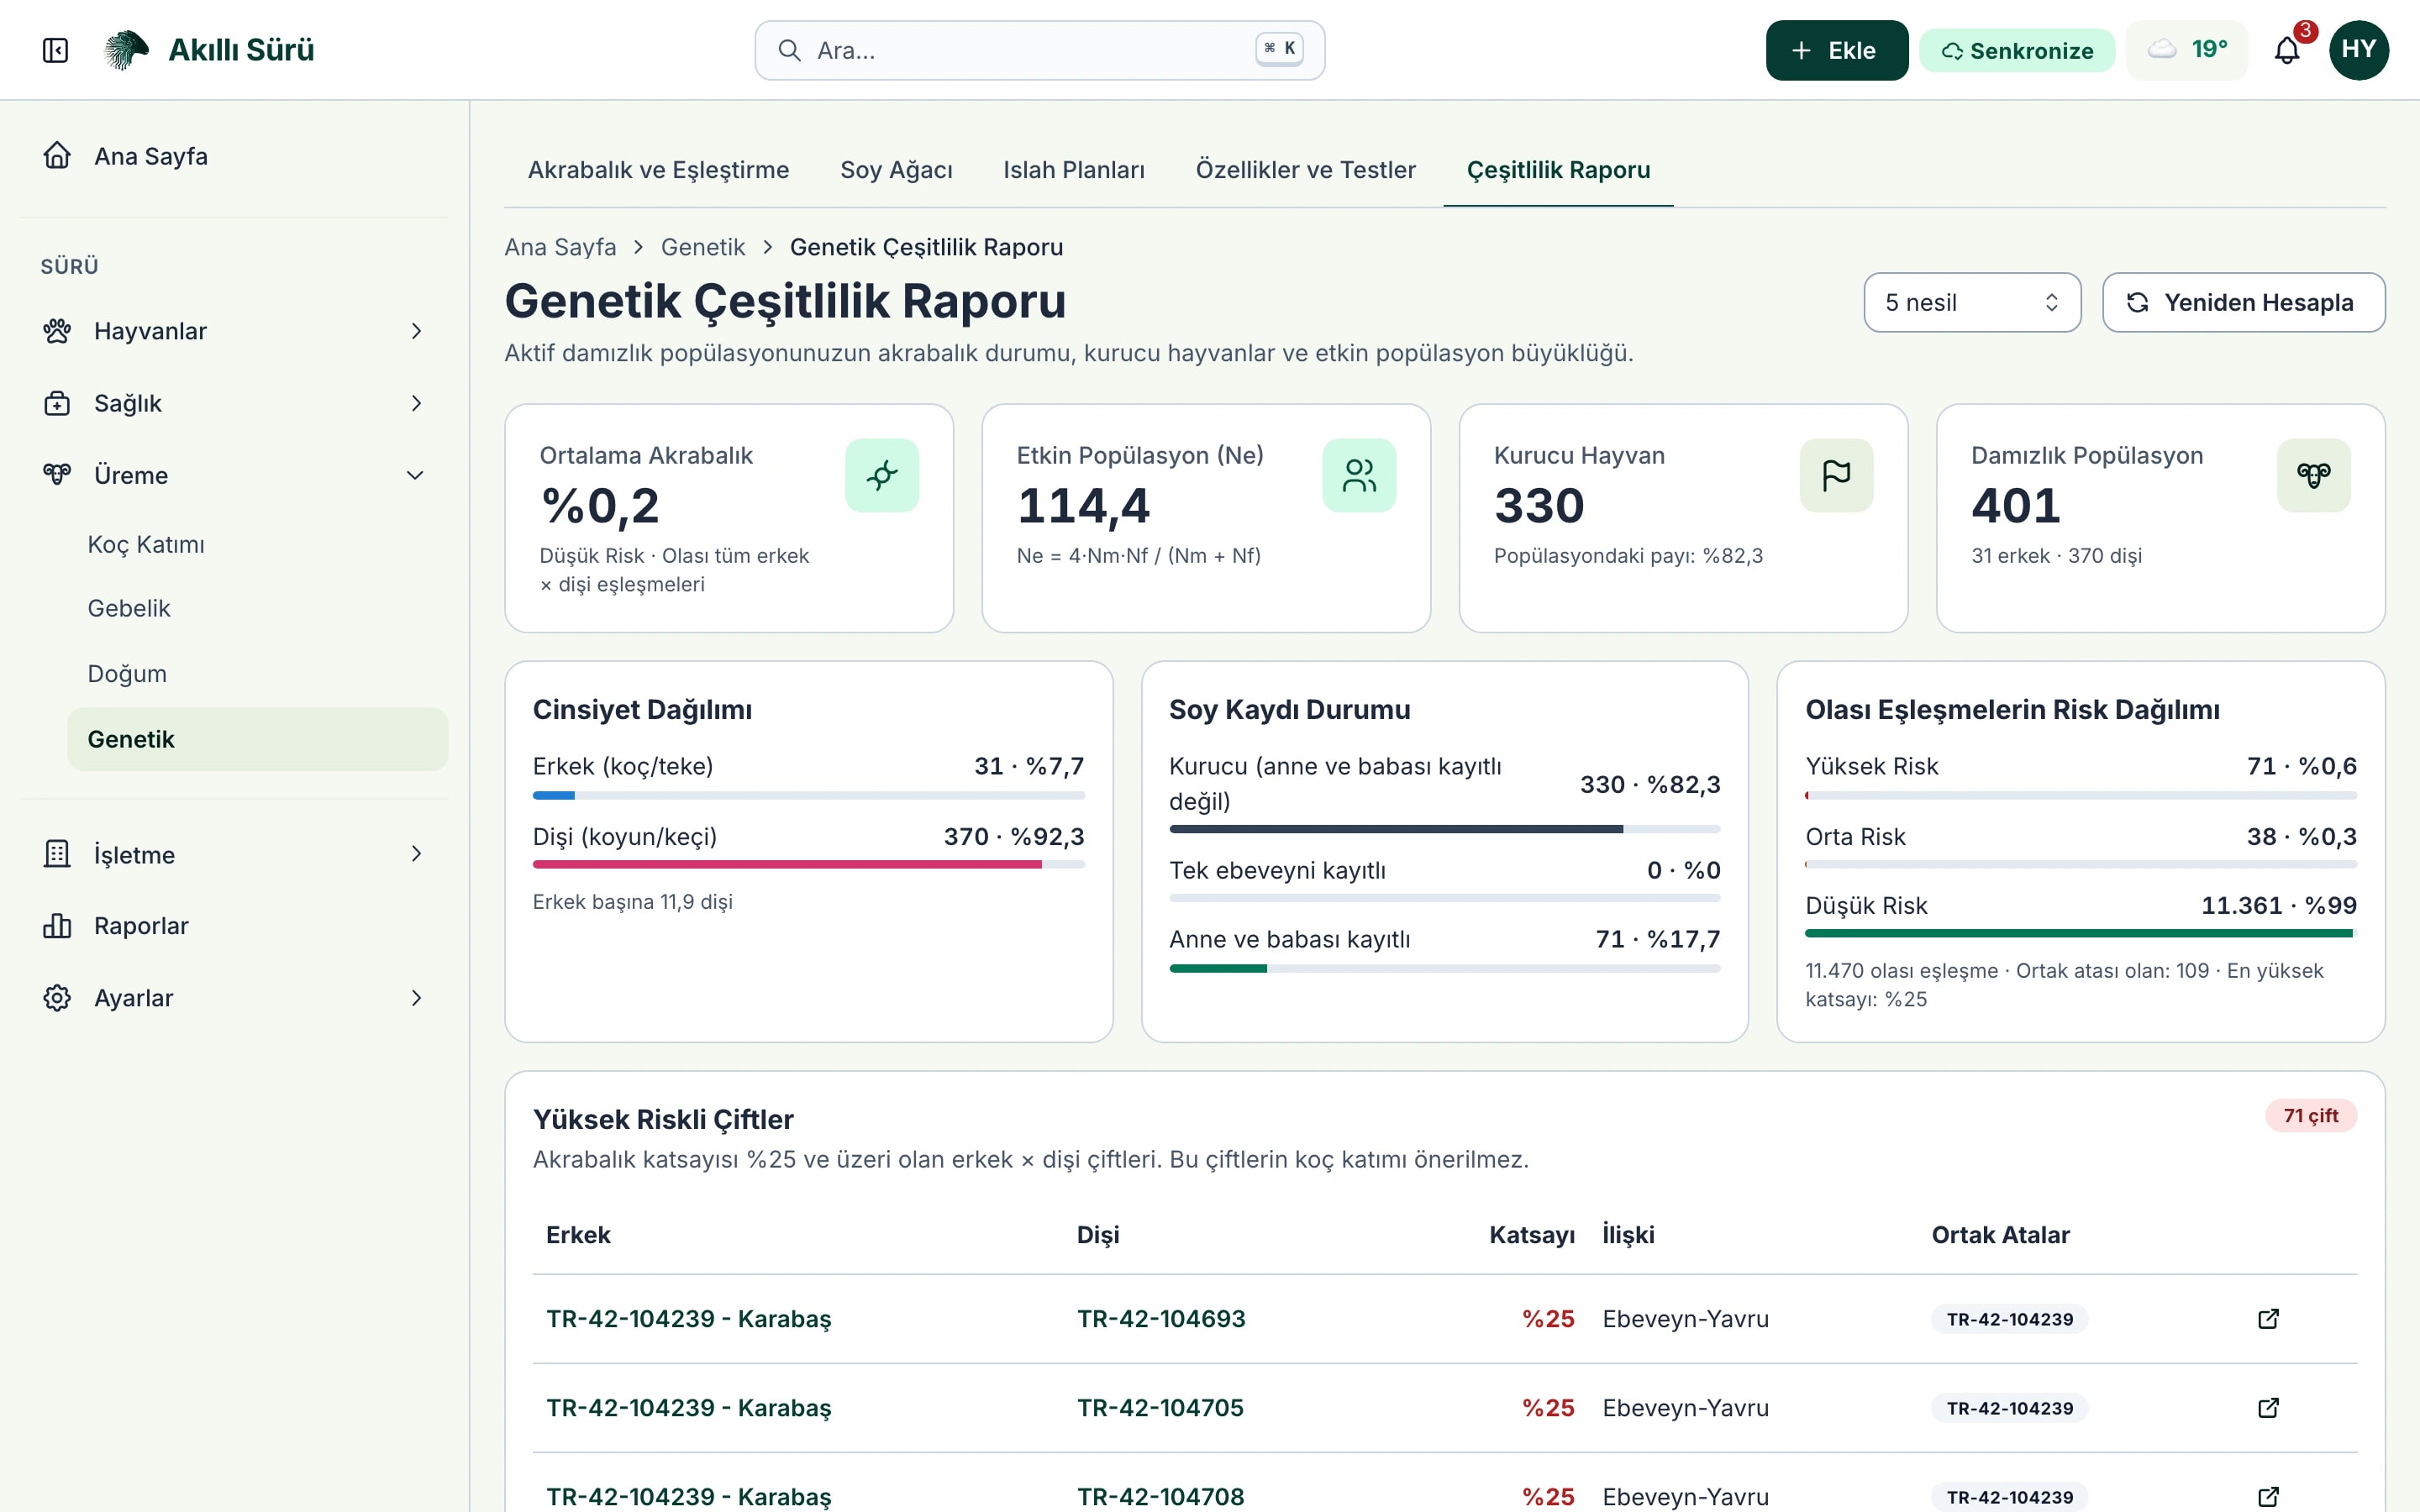Click the Ortalama Akrabalık card icon
The height and width of the screenshot is (1512, 2420).
pos(881,475)
